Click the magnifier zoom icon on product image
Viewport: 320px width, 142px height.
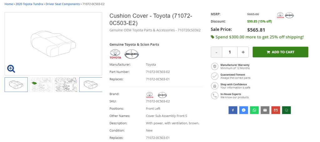(11, 69)
